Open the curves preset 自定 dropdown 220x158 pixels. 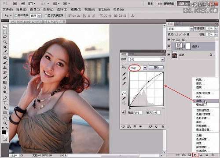(162, 59)
